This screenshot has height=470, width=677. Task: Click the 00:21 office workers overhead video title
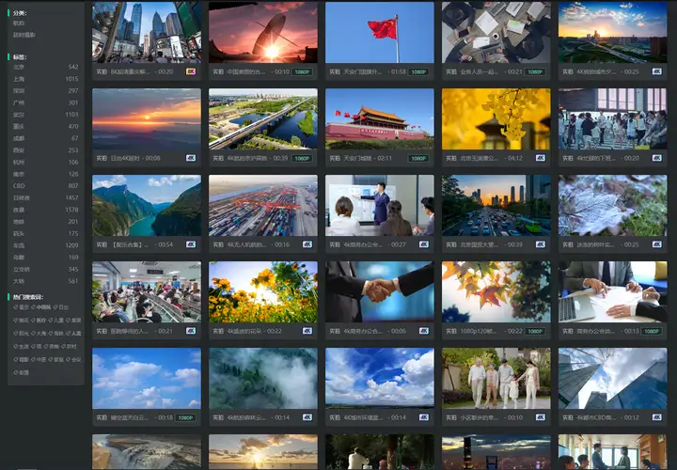[x=479, y=71]
